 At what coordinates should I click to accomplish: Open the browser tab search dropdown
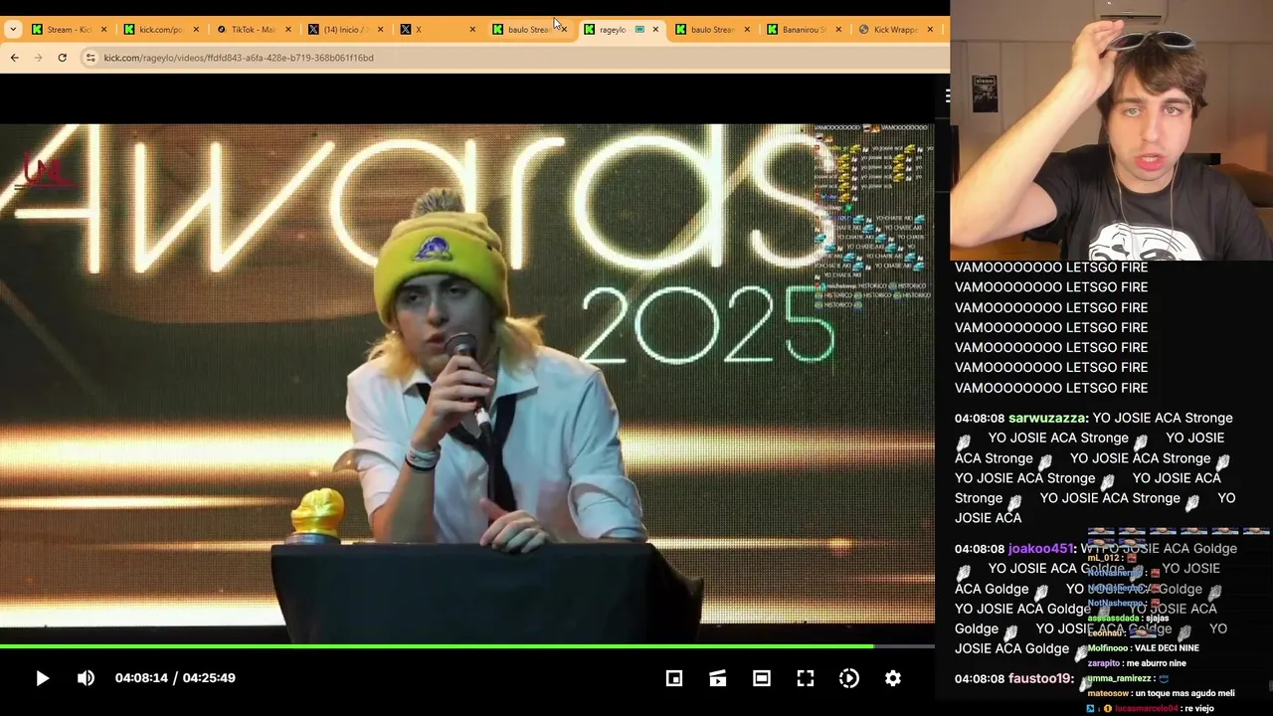pyautogui.click(x=12, y=29)
